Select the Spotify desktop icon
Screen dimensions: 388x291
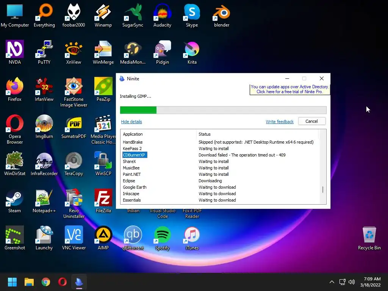(x=162, y=238)
